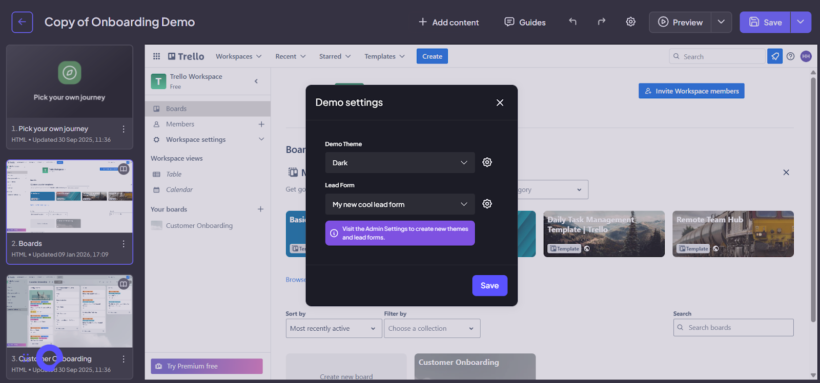This screenshot has height=383, width=820.
Task: Click Invite Workspace members button
Action: 691,91
